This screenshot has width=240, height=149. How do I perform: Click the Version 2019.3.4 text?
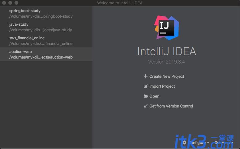pos(166,62)
